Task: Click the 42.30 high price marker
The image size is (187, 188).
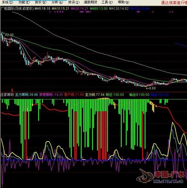Action: click(x=9, y=35)
